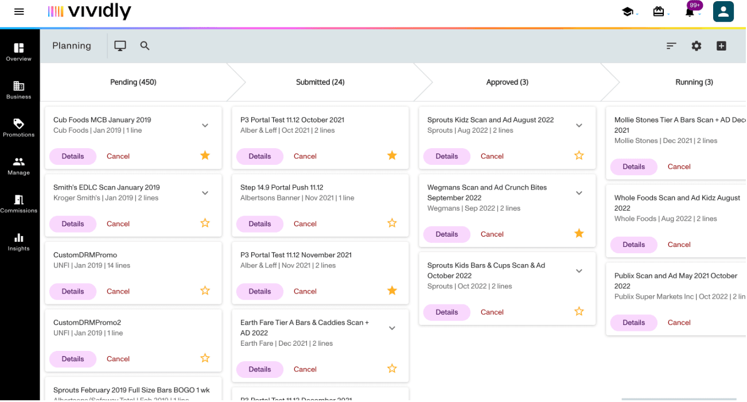This screenshot has height=402, width=747.
Task: Click the search icon in the Planning toolbar
Action: 145,45
